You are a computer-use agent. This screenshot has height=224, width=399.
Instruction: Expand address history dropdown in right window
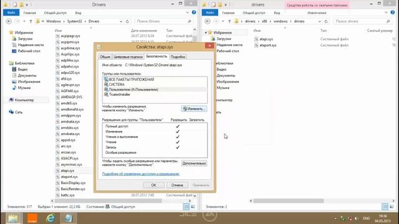point(320,22)
